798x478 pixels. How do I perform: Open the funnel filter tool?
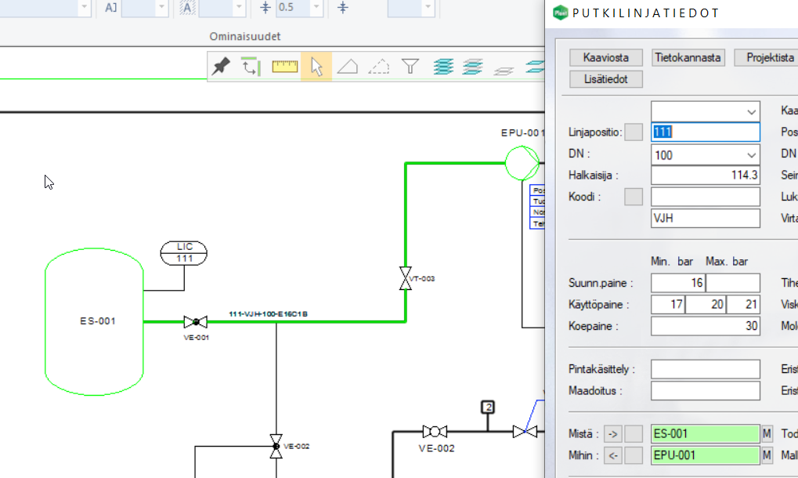(x=410, y=67)
